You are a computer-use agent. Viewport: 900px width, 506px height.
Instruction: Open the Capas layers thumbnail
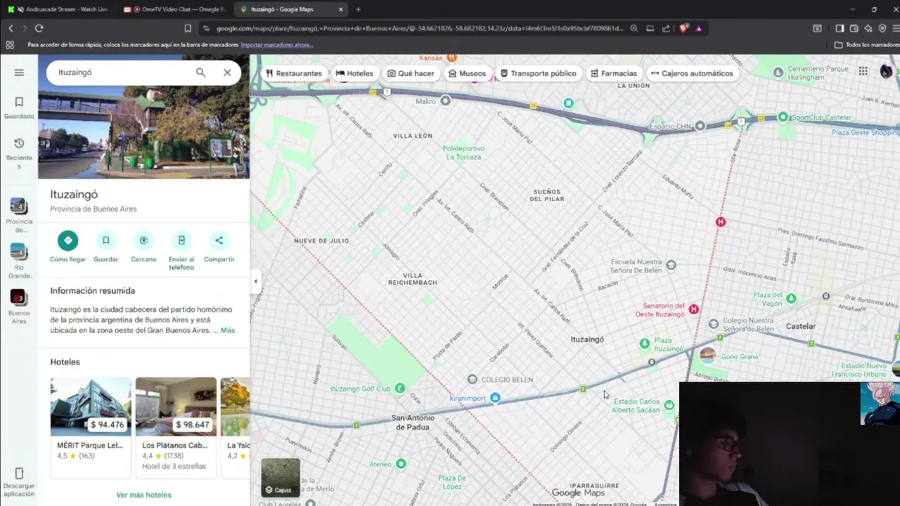(280, 477)
